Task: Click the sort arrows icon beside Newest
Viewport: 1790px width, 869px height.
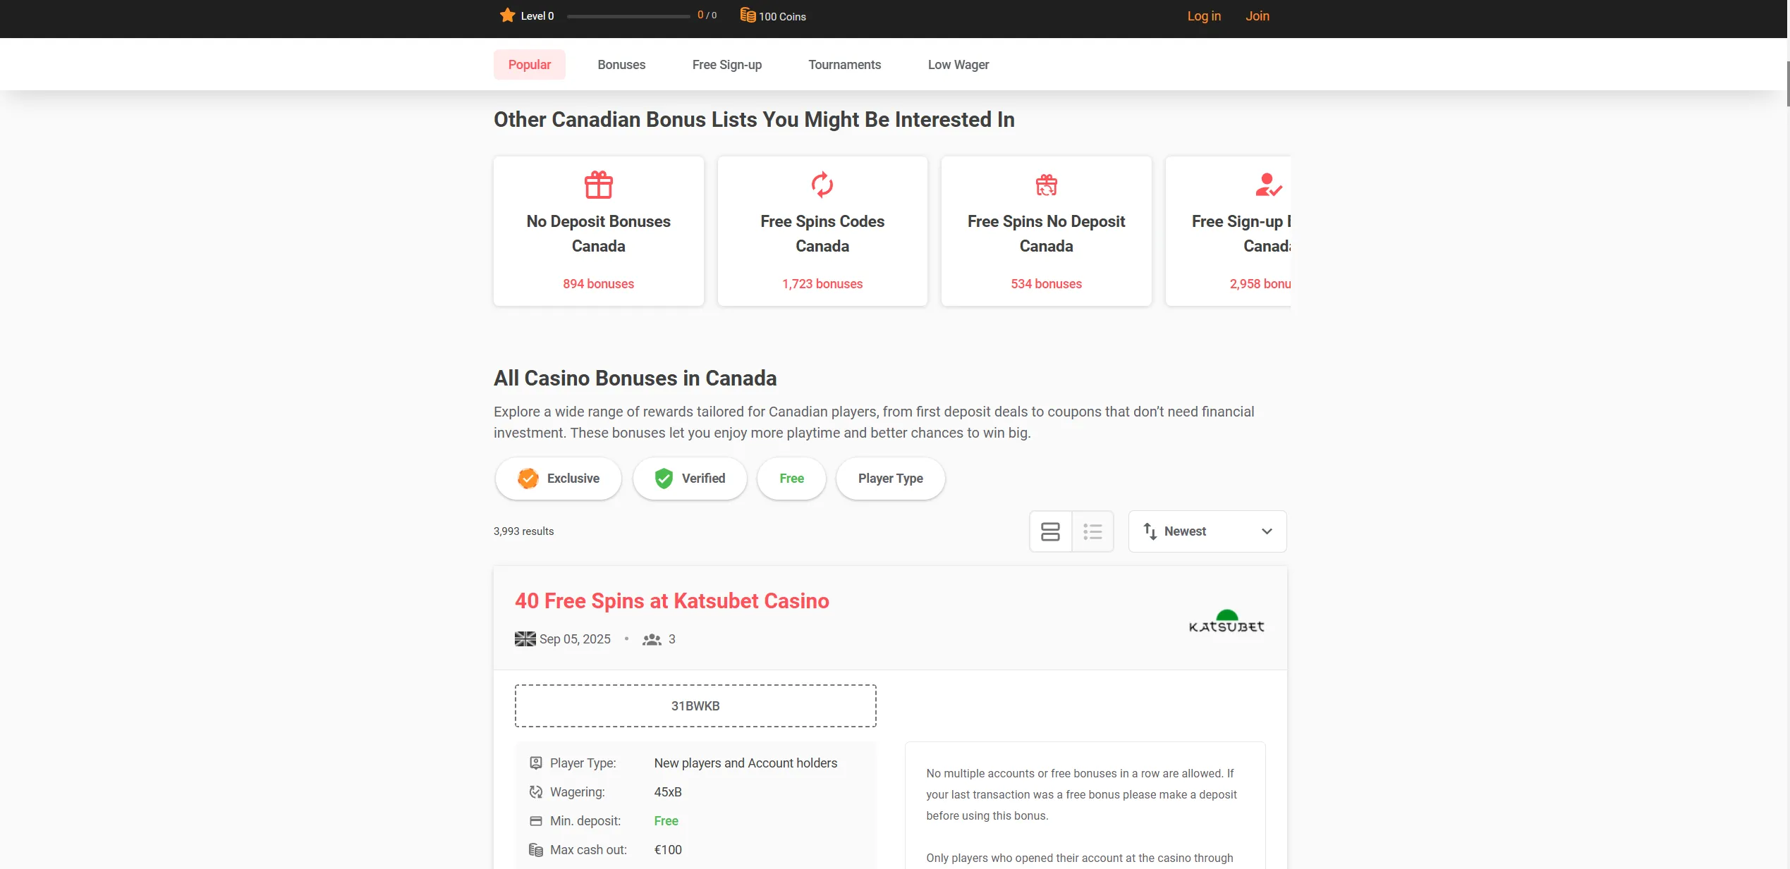Action: pos(1150,531)
